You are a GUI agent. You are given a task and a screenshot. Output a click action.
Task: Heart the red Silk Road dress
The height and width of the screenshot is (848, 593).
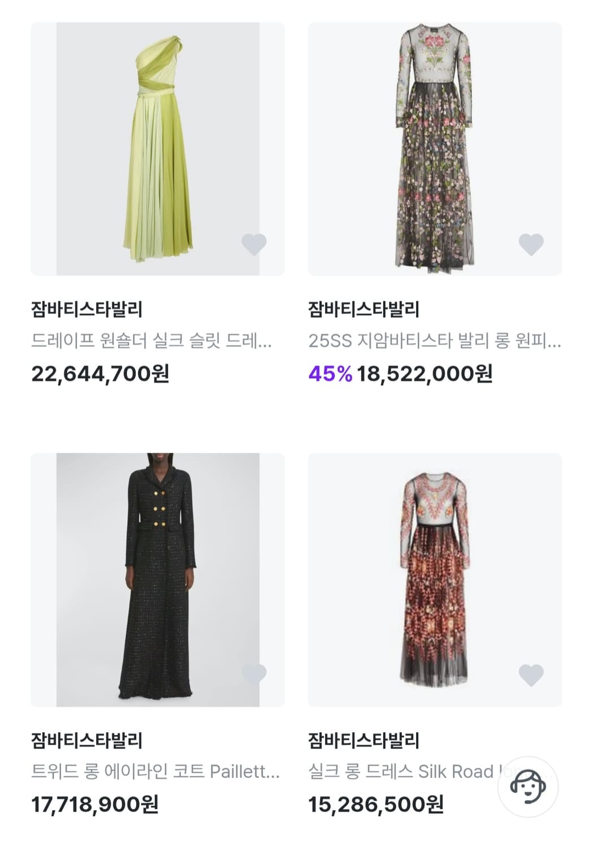tap(531, 674)
